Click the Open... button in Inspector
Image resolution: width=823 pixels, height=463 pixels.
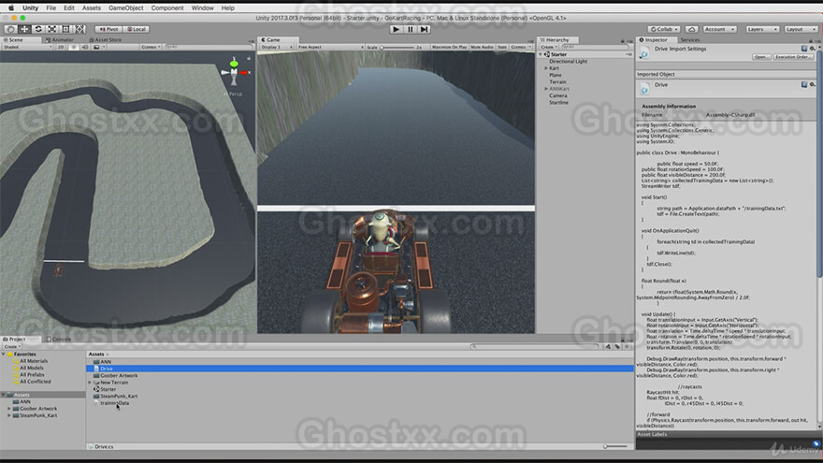[761, 57]
